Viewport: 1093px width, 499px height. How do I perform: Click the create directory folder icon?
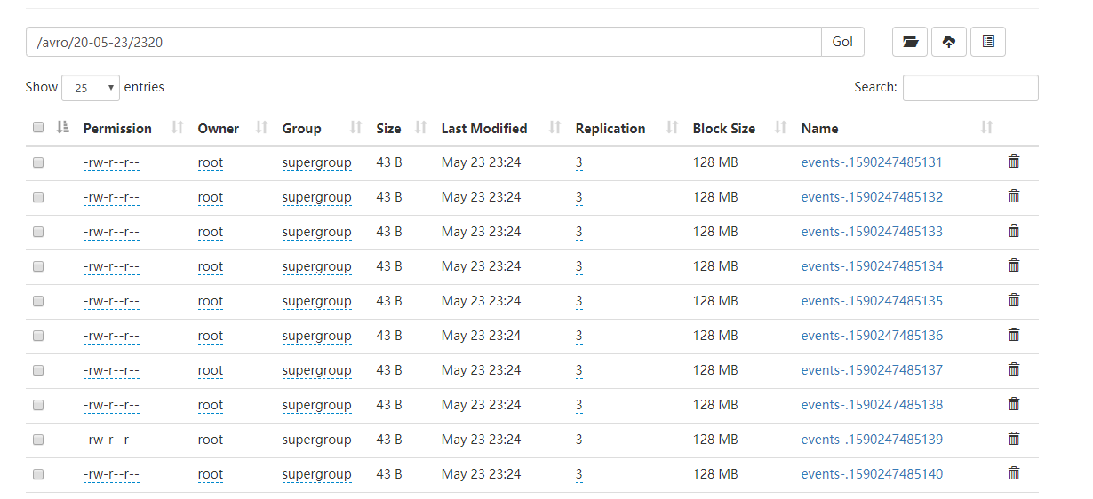[x=910, y=42]
